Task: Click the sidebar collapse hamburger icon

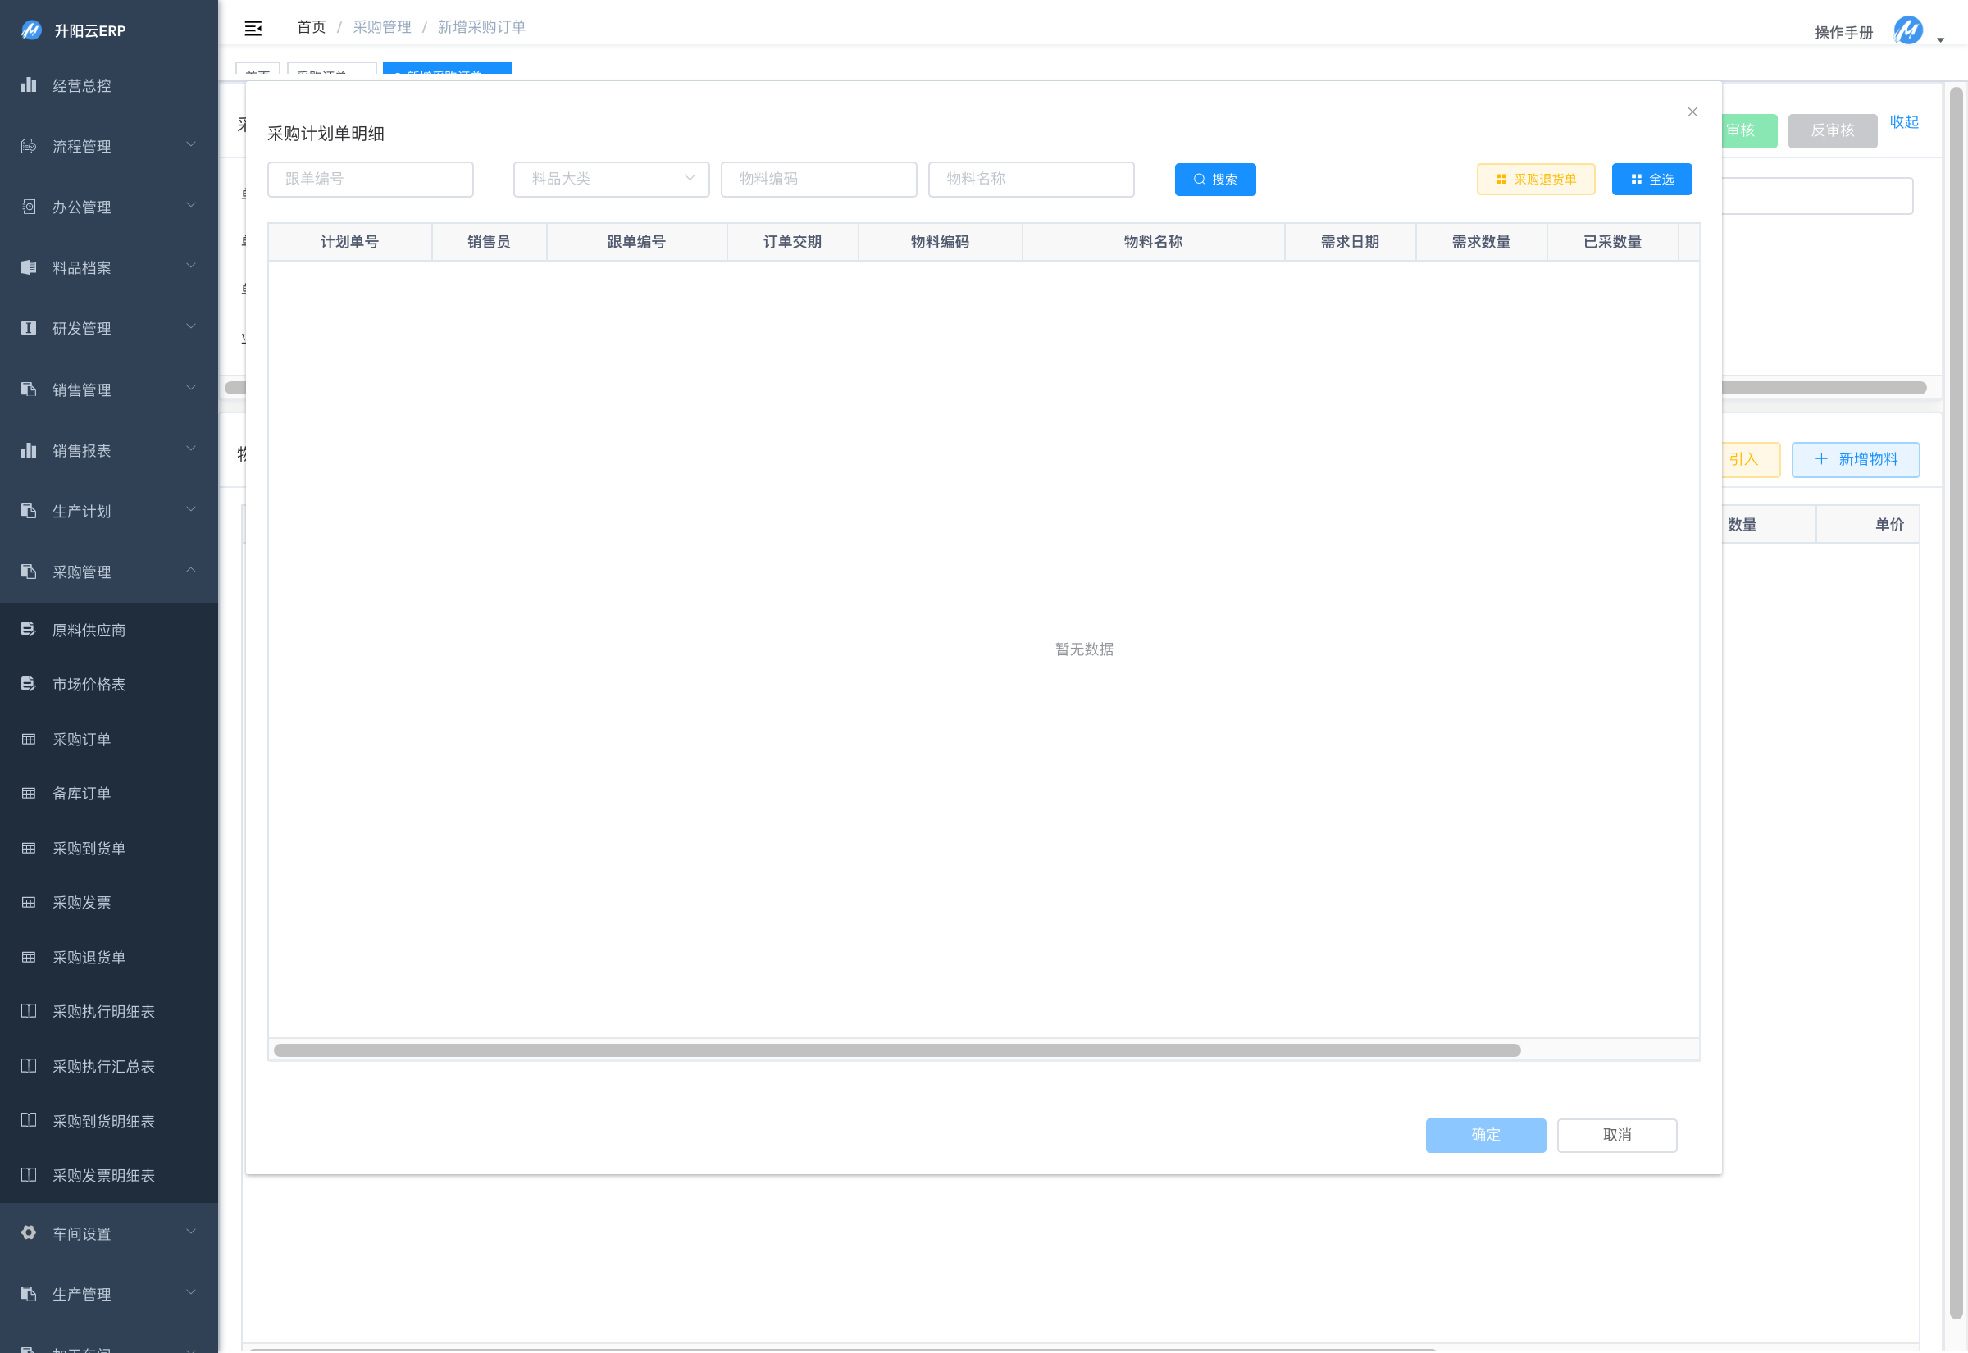Action: pyautogui.click(x=253, y=29)
